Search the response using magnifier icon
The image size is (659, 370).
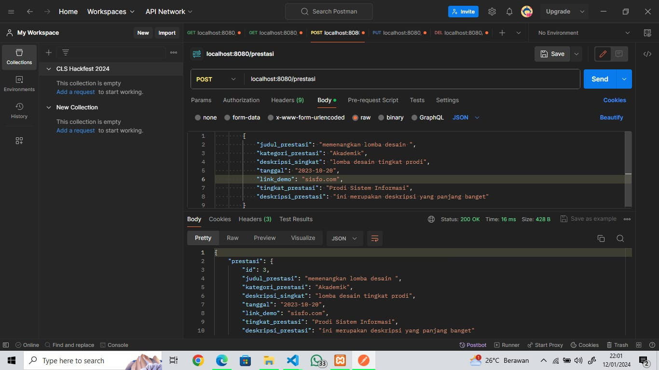click(x=620, y=238)
